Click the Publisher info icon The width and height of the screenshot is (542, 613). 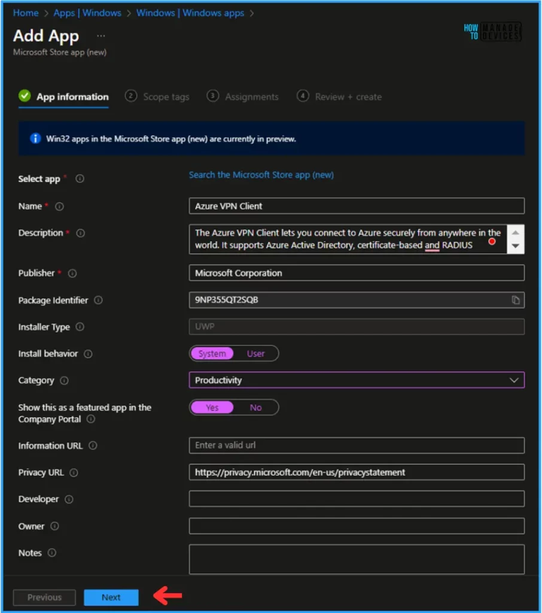coord(72,273)
